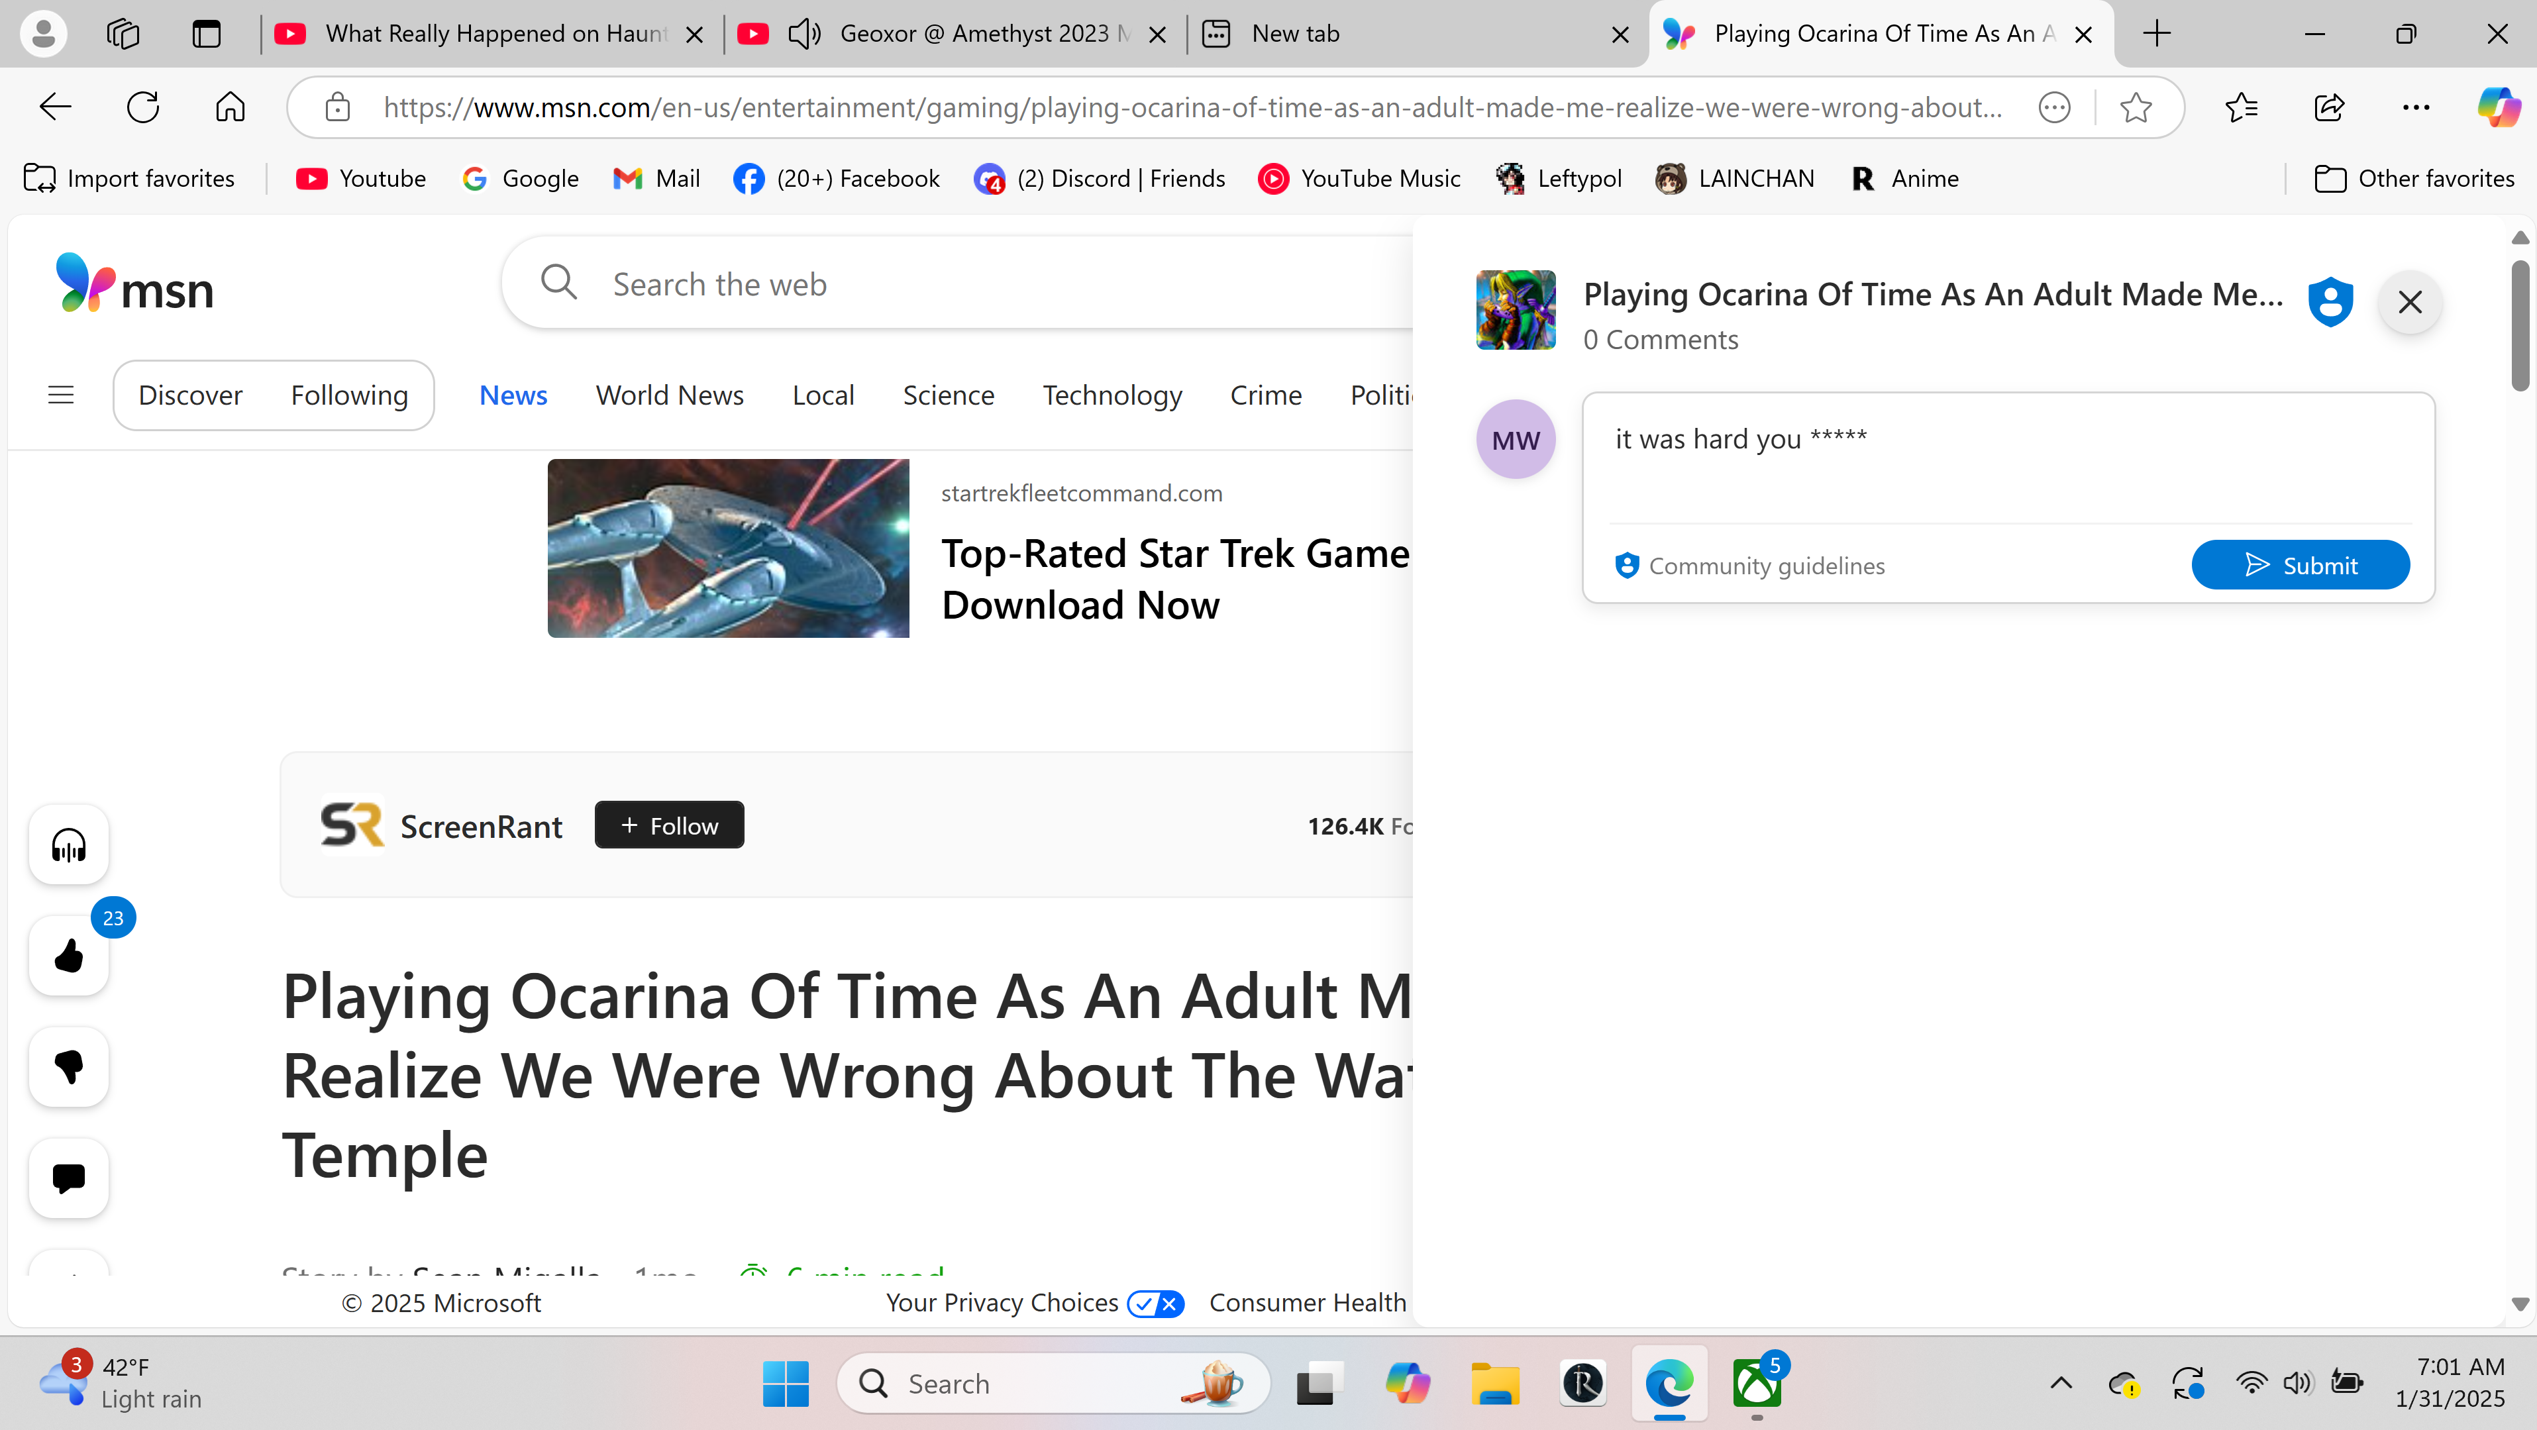The width and height of the screenshot is (2537, 1430).
Task: Open File Explorer from taskbar
Action: coord(1495,1384)
